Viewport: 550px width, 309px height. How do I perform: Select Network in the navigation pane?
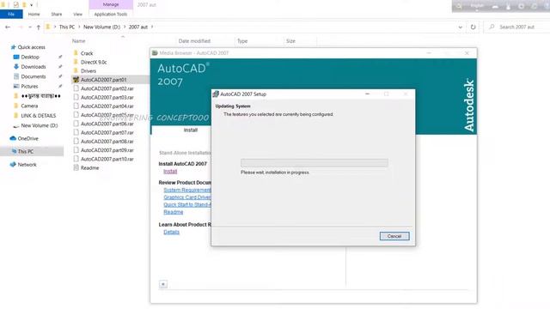click(27, 164)
